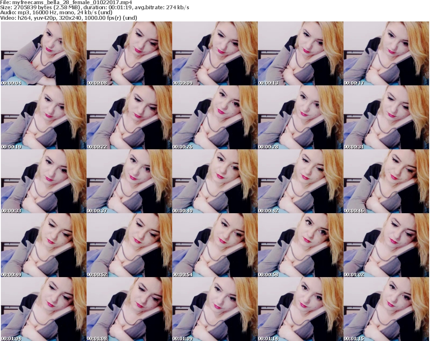Click the frame stamped 00:00:40
Image resolution: width=430 pixels, height=341 pixels.
click(215, 182)
